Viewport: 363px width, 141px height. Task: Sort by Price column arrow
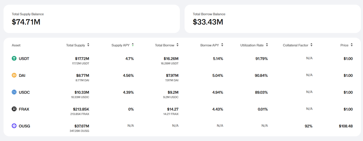[352, 45]
